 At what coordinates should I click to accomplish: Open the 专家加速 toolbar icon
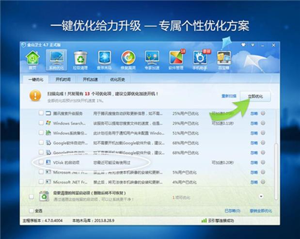tap(152, 60)
